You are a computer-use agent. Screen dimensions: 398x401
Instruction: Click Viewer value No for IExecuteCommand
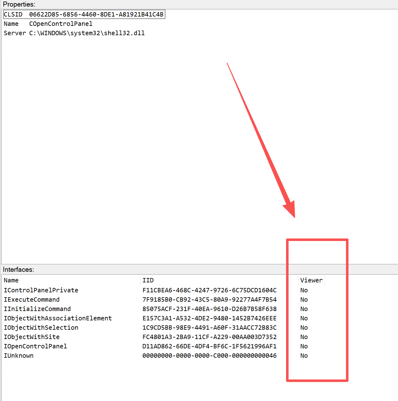click(x=304, y=300)
